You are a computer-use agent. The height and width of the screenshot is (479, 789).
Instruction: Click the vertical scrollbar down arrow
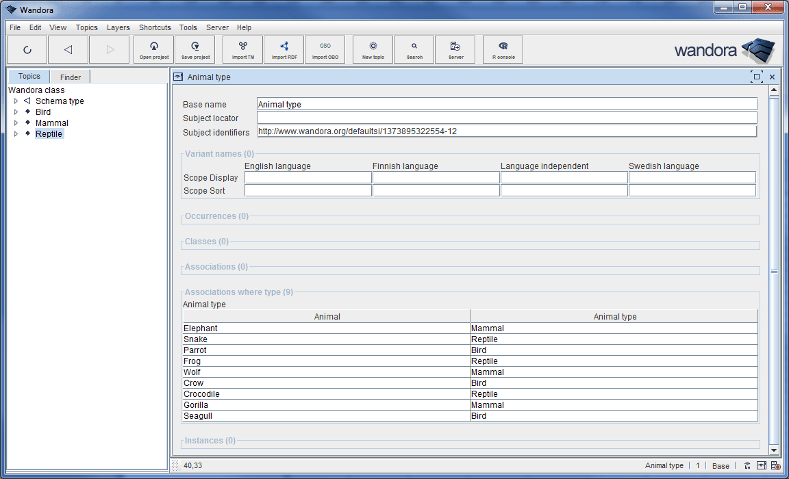pos(774,450)
